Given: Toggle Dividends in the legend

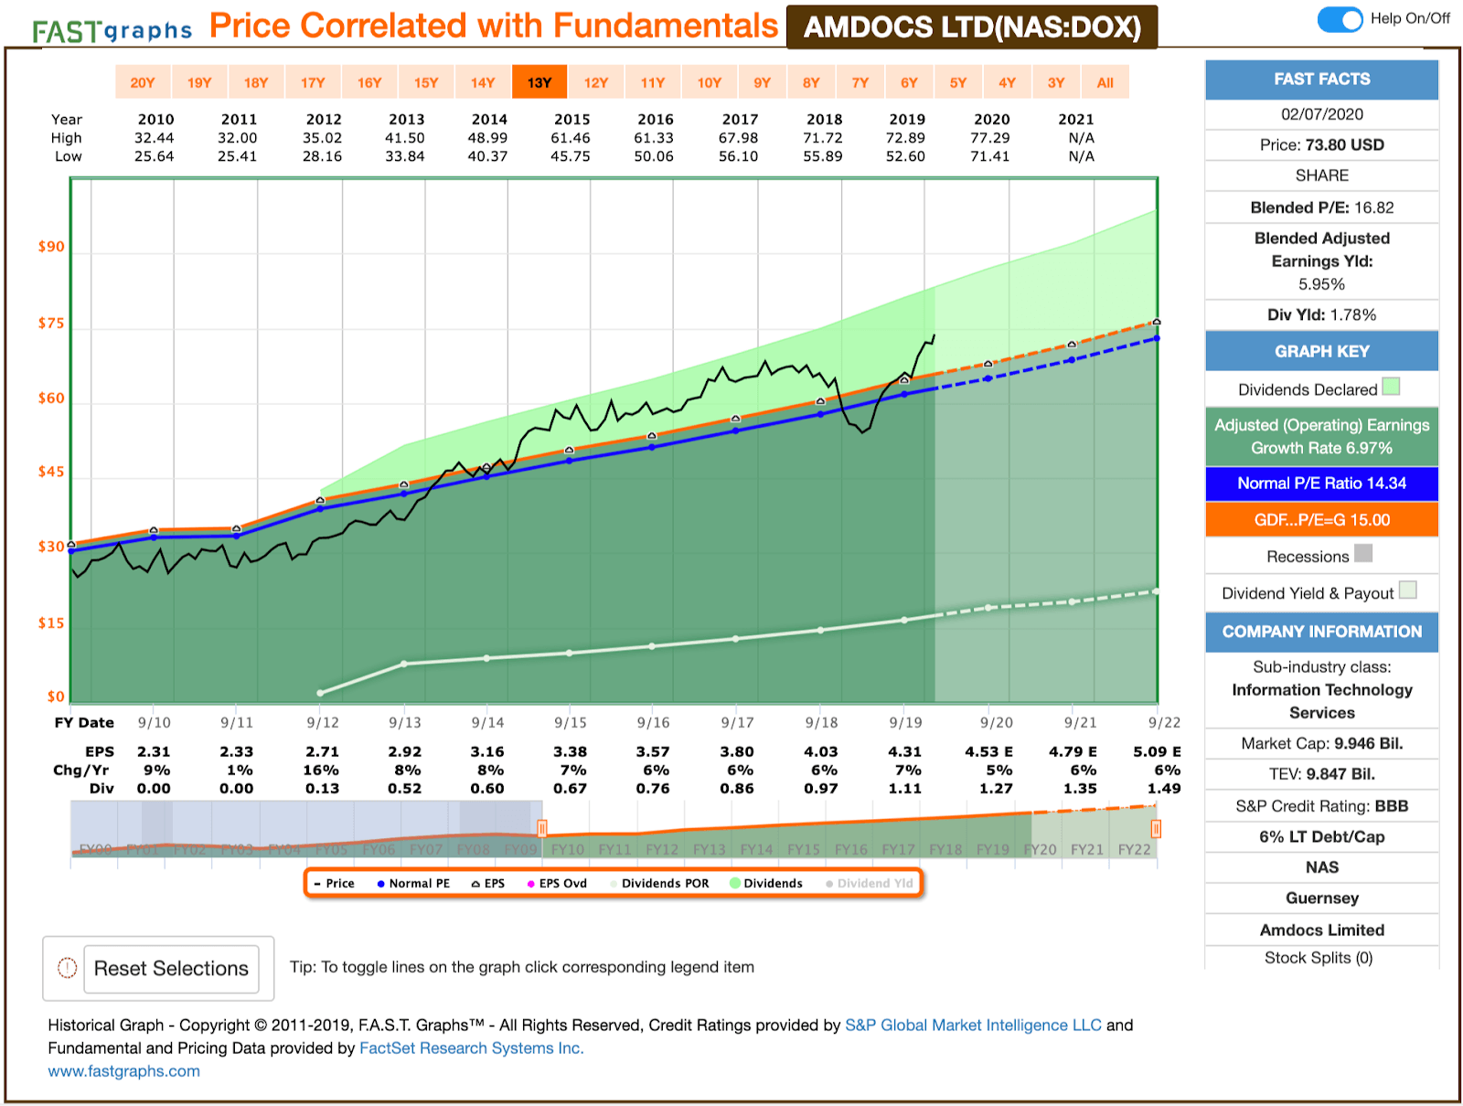Looking at the screenshot, I should pyautogui.click(x=766, y=884).
